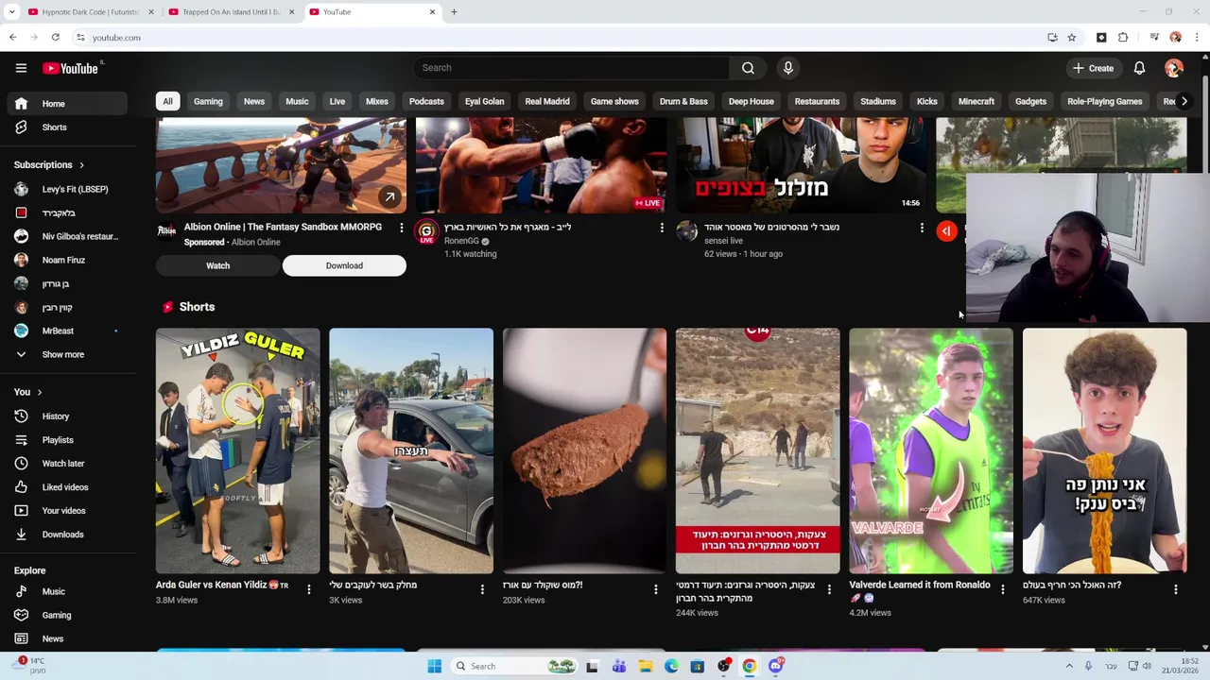The image size is (1210, 680).
Task: Reload the page in Chrome
Action: (56, 38)
